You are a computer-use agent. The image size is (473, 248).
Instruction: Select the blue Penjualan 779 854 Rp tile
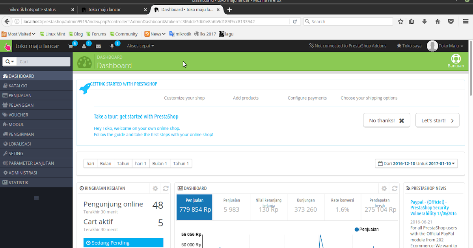tap(194, 207)
